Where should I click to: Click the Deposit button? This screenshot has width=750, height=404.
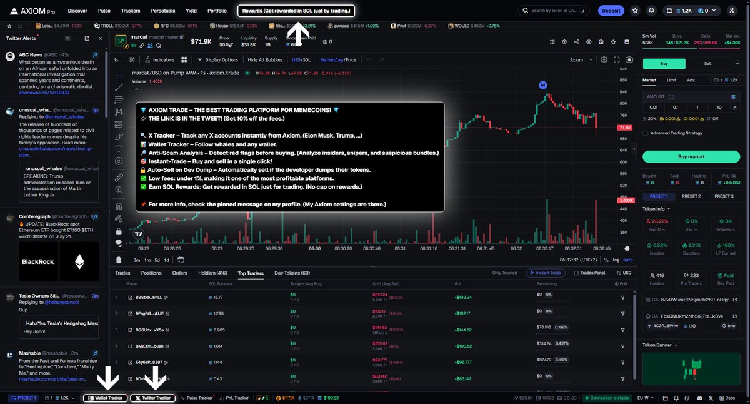tap(611, 11)
